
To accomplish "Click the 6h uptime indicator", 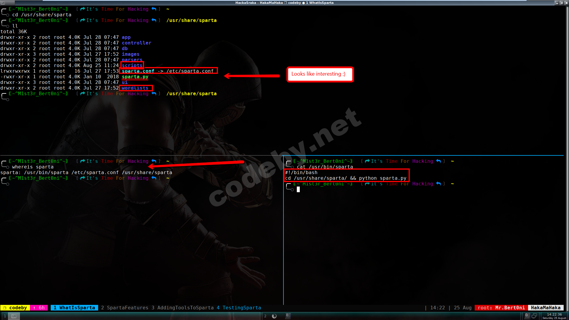I will [39, 308].
